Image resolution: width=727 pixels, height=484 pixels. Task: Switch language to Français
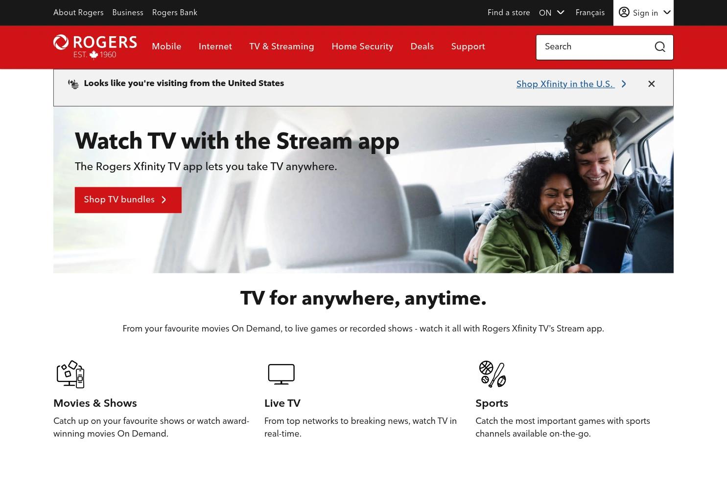pos(590,13)
